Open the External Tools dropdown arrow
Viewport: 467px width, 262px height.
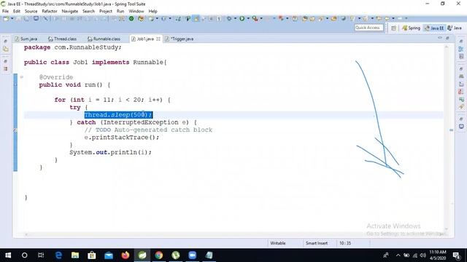[261, 19]
